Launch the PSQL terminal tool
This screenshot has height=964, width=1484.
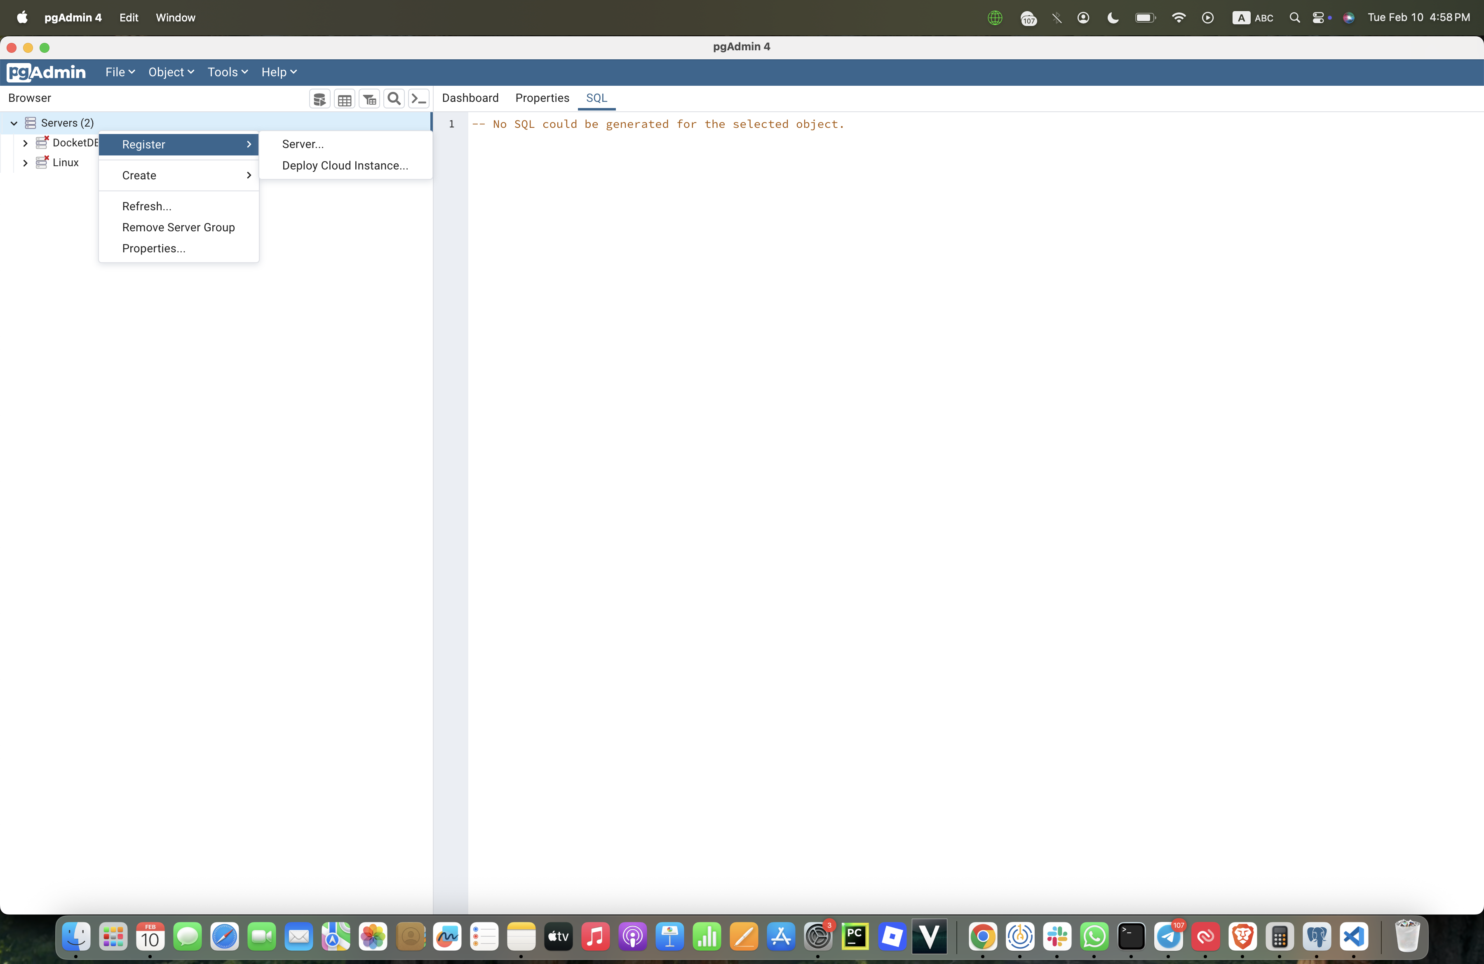tap(418, 99)
